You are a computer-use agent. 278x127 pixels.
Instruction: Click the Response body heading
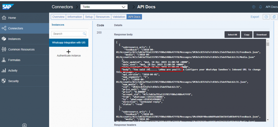point(123,35)
